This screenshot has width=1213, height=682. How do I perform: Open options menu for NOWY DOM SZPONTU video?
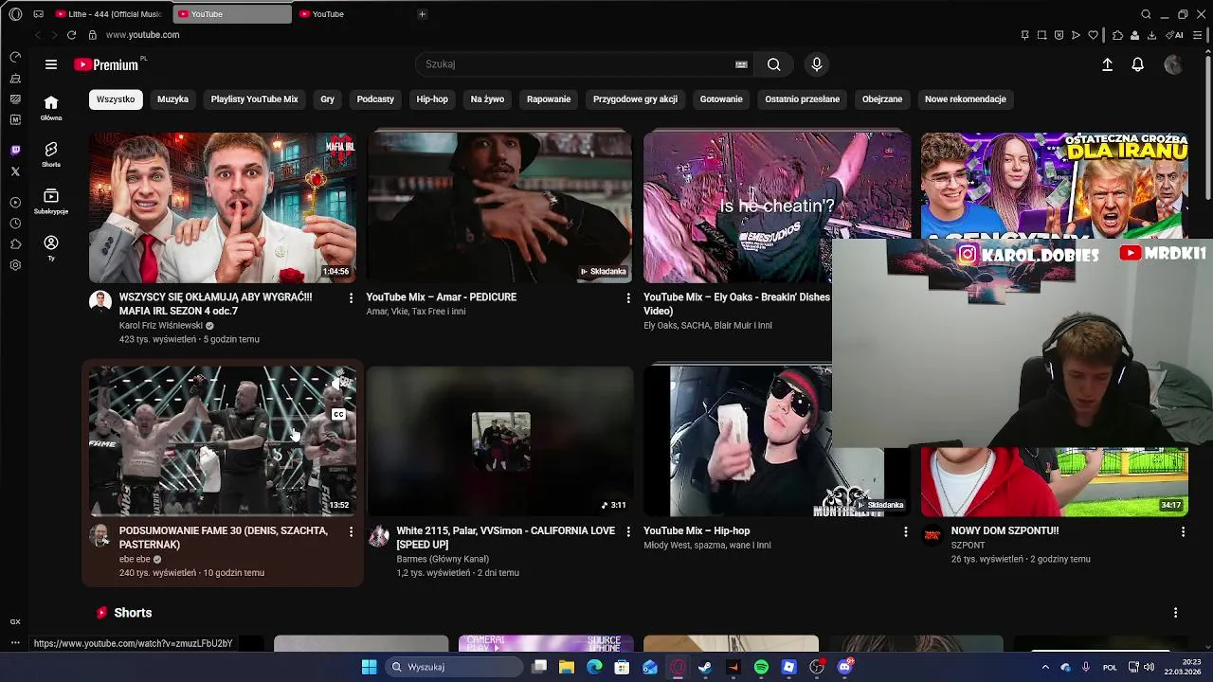click(x=1183, y=532)
